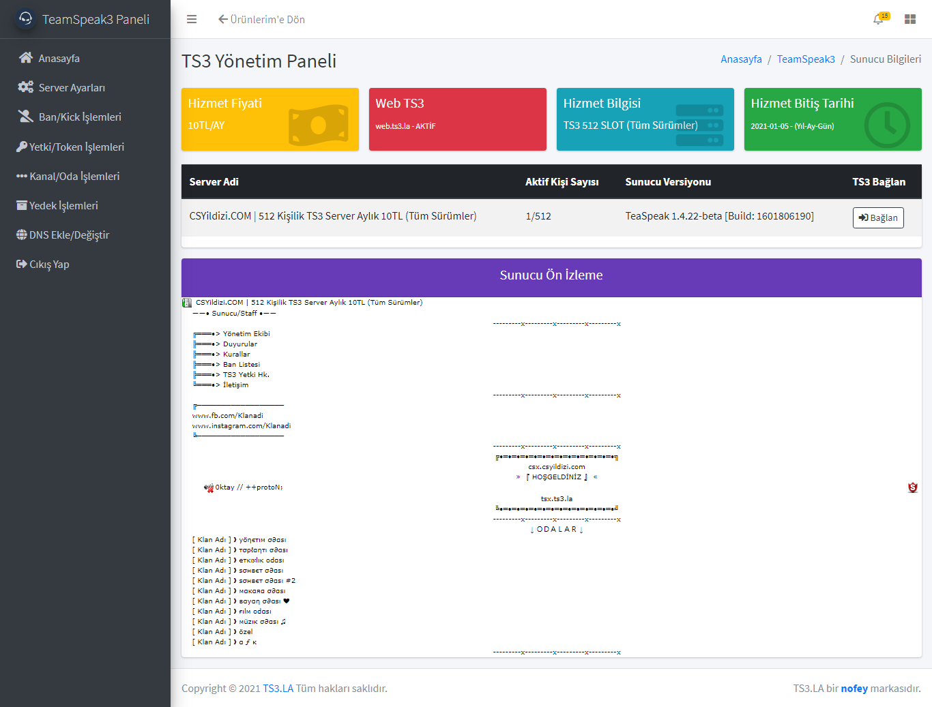
Task: Click the Anasayfa breadcrumb link
Action: (x=741, y=59)
